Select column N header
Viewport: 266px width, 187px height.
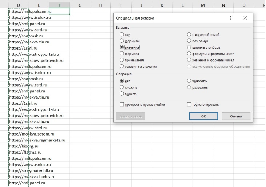223,5
